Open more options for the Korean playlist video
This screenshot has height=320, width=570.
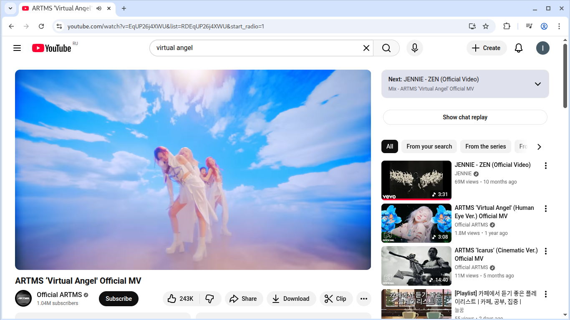tap(545, 294)
